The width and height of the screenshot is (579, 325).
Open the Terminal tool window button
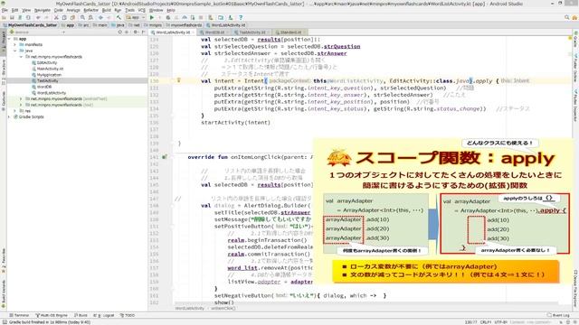[x=19, y=315]
